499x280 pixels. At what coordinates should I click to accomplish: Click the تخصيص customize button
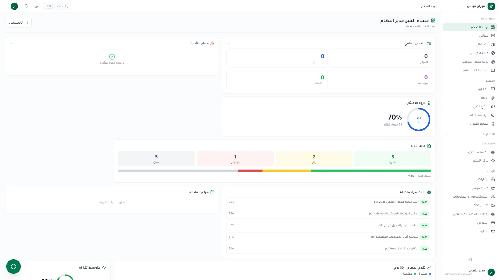pos(18,23)
